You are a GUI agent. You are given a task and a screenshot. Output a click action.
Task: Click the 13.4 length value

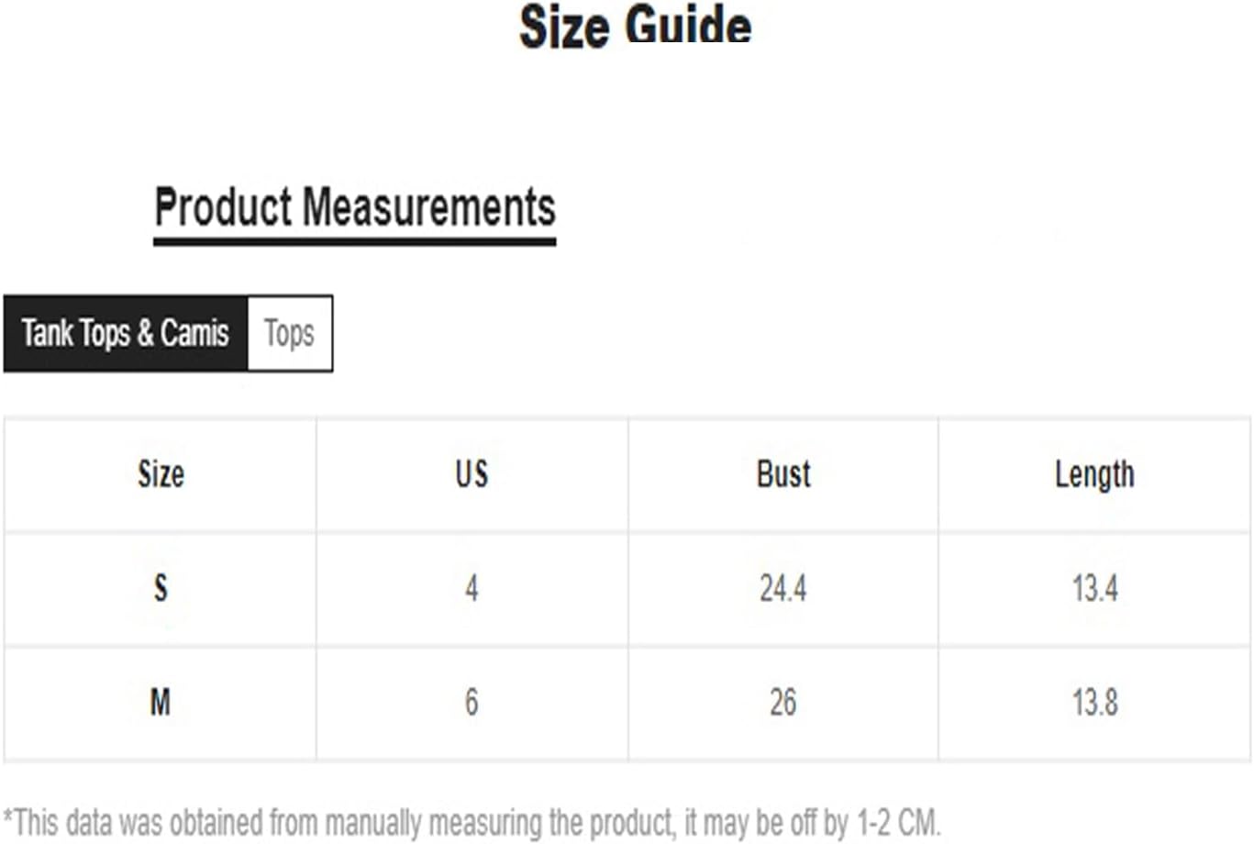click(x=1094, y=588)
